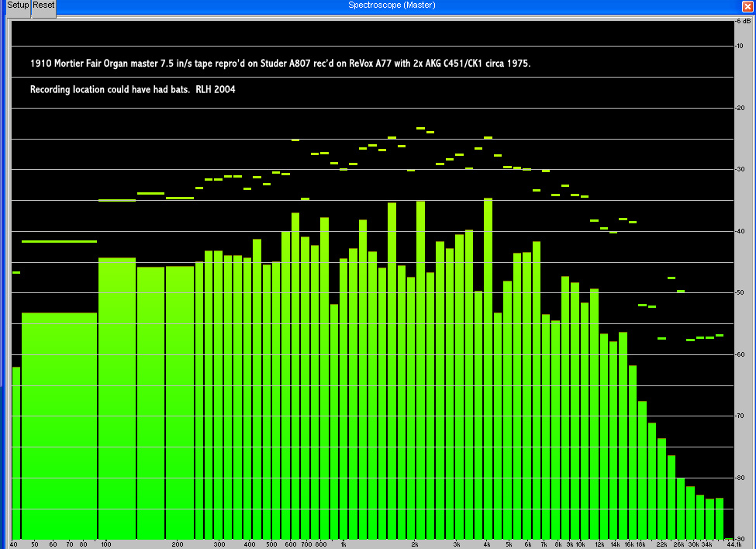Click the 3k frequency axis label
The width and height of the screenshot is (756, 549).
[x=457, y=544]
